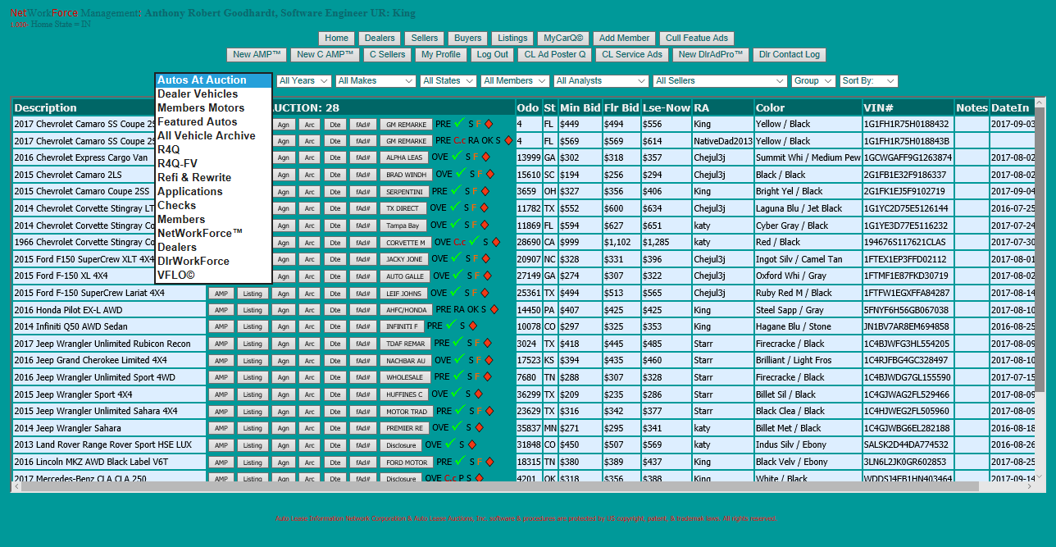
Task: Open the All States filter dropdown
Action: pos(448,81)
